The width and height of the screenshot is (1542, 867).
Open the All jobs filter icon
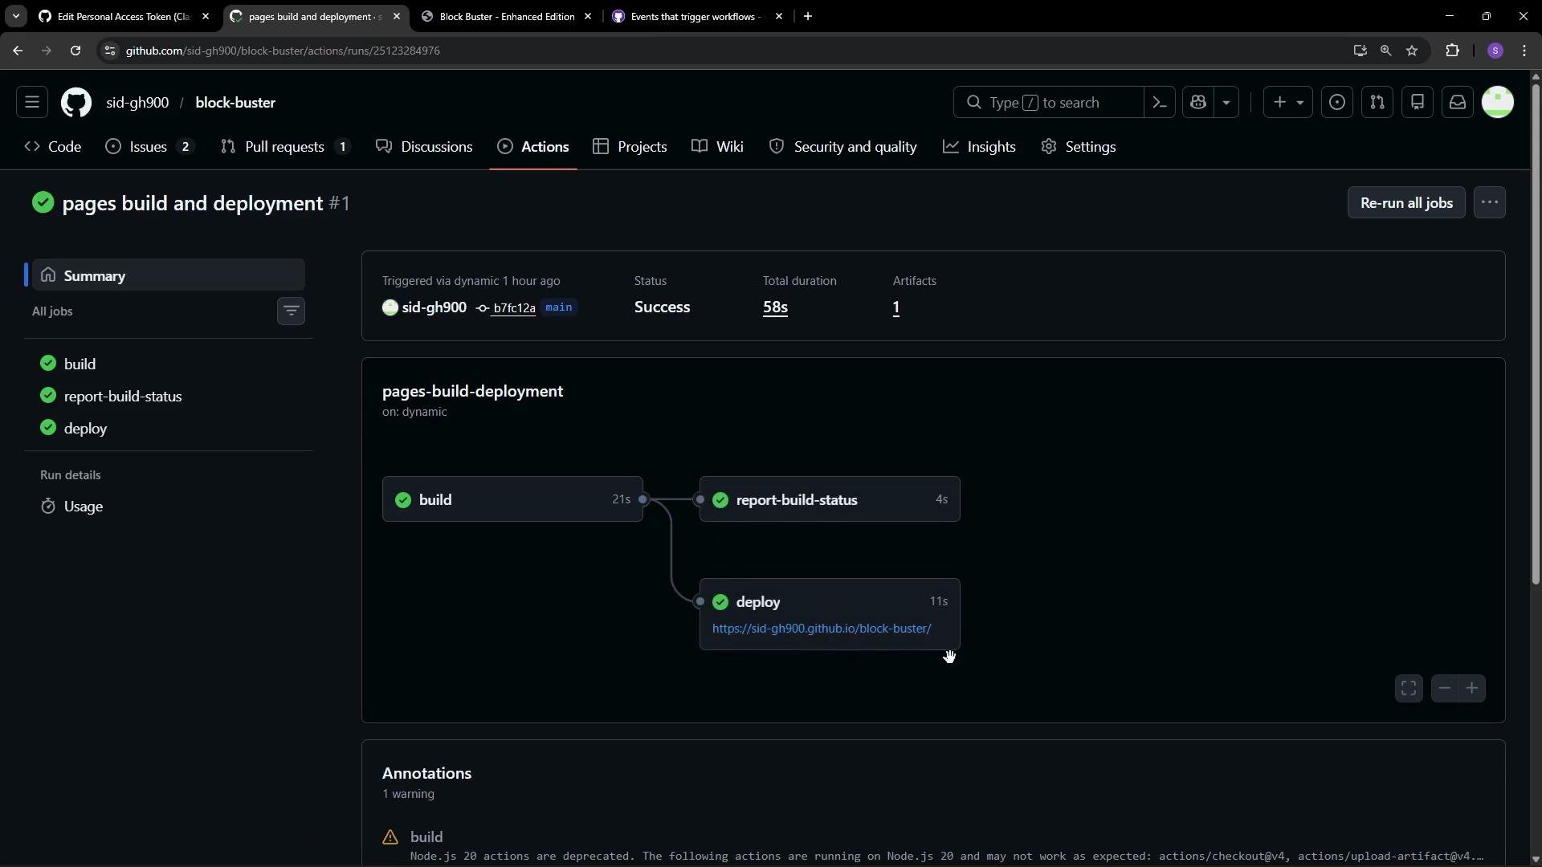point(291,311)
